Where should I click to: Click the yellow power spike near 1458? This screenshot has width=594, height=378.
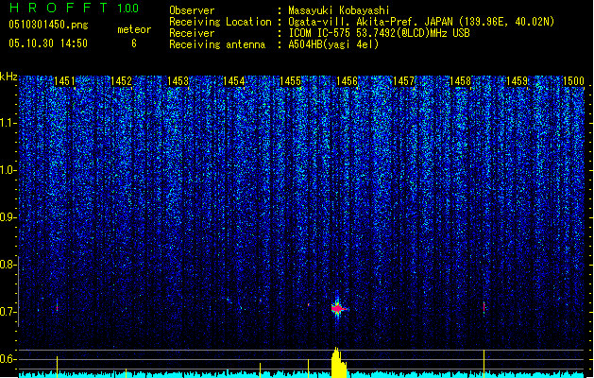pyautogui.click(x=484, y=364)
